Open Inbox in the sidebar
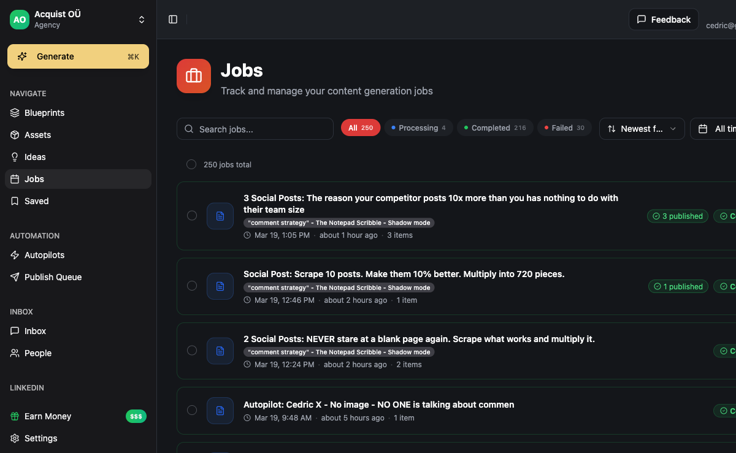The image size is (736, 453). [x=78, y=331]
